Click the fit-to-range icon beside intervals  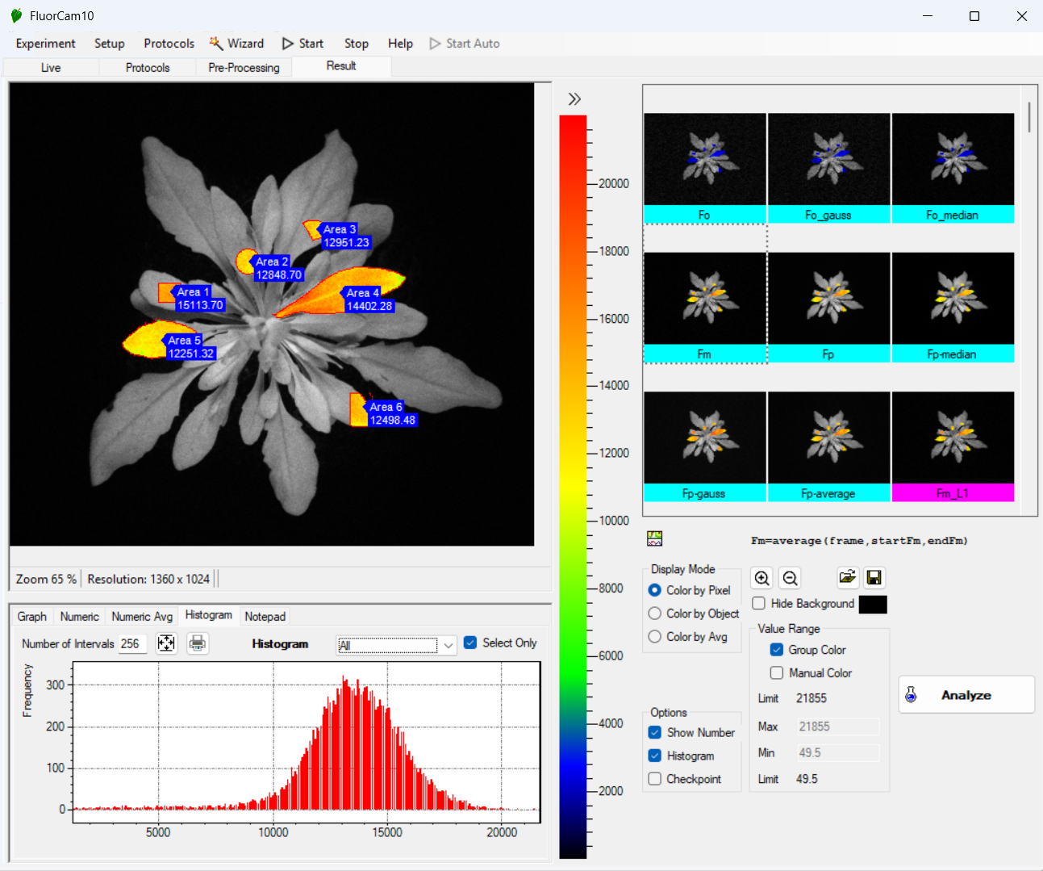[x=166, y=643]
